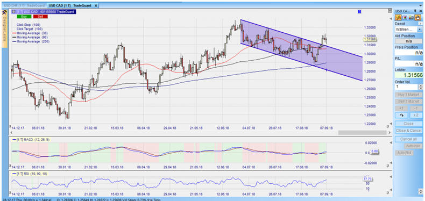This screenshot has height=201, width=425.
Task: Click the Letzter price 1.31566 field
Action: [409, 75]
